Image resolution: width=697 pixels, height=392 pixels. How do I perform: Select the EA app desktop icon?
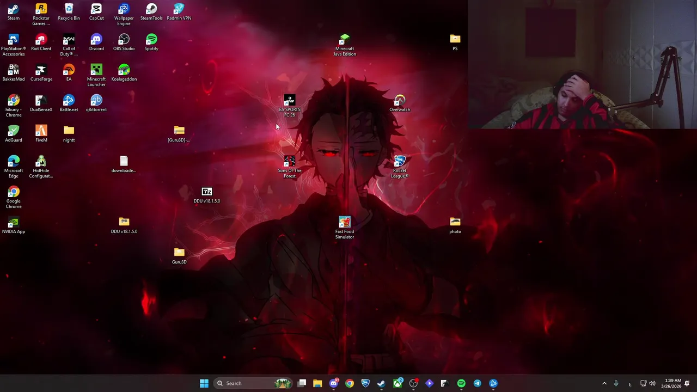pyautogui.click(x=69, y=73)
